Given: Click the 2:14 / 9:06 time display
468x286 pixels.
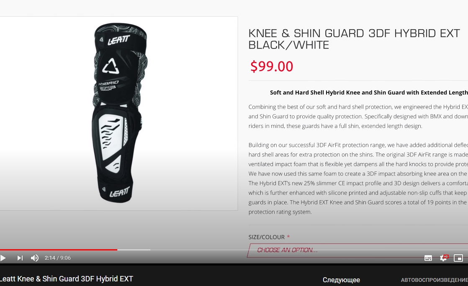Looking at the screenshot, I should point(58,258).
